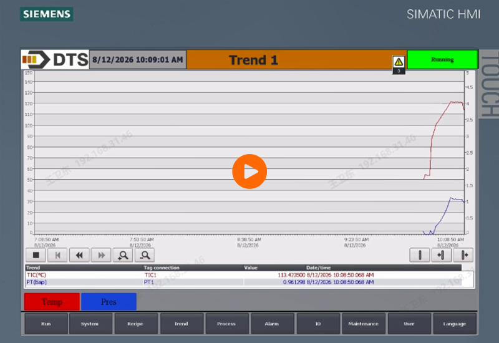Open the System screen
The image size is (499, 343).
point(89,324)
